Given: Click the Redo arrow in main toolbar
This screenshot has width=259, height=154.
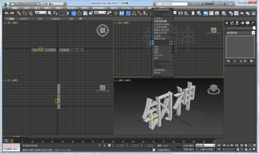Looking at the screenshot, I should (12, 13).
